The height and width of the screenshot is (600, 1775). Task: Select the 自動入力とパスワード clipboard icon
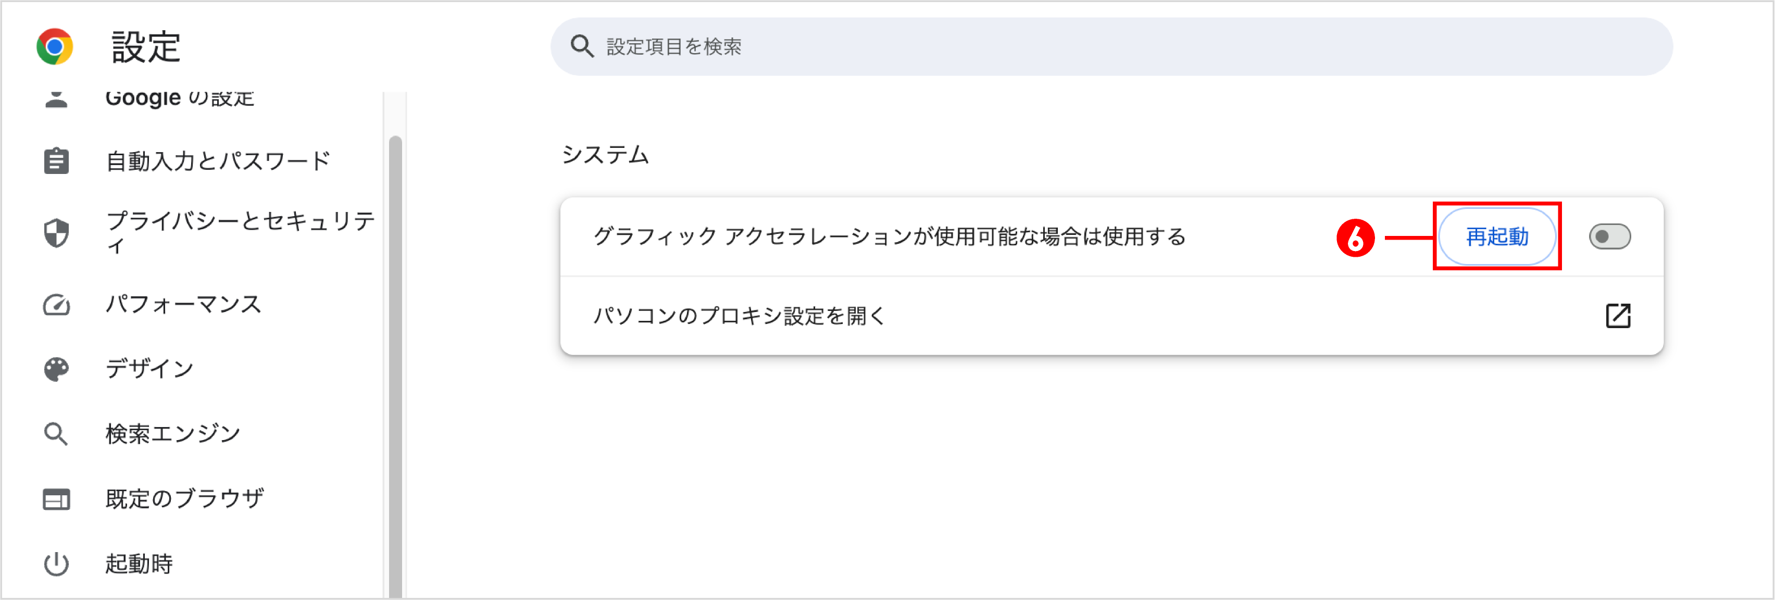pos(56,160)
